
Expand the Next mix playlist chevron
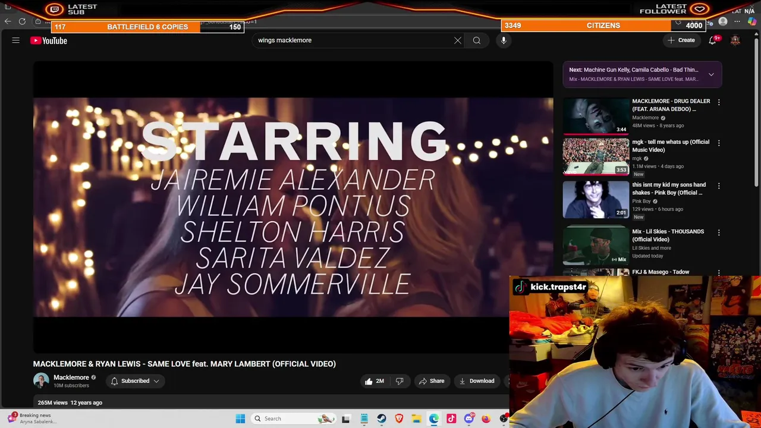[711, 74]
